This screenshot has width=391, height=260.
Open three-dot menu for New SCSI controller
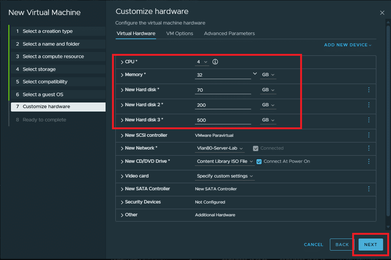[x=368, y=135]
